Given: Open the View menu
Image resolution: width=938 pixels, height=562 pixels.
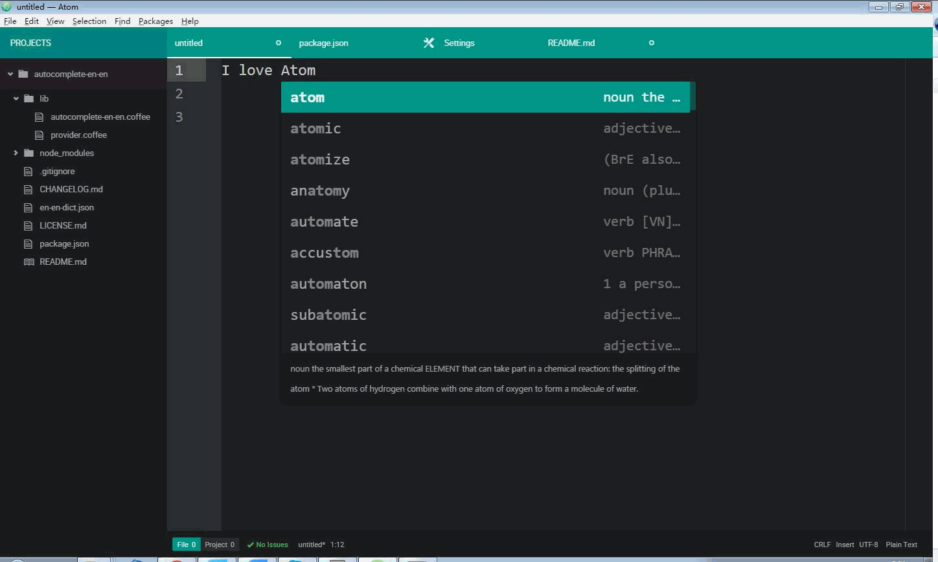Looking at the screenshot, I should (55, 21).
